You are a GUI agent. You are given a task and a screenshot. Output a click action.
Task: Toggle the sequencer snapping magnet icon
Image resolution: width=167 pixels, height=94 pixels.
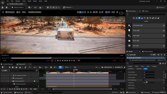click(60, 67)
